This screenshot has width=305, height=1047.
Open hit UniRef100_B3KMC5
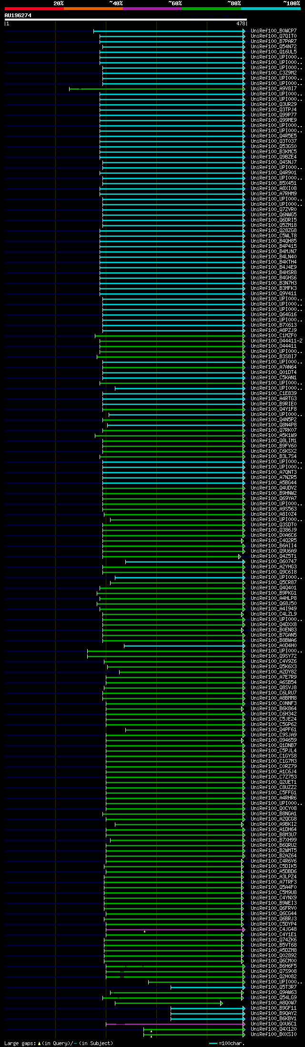point(274,152)
